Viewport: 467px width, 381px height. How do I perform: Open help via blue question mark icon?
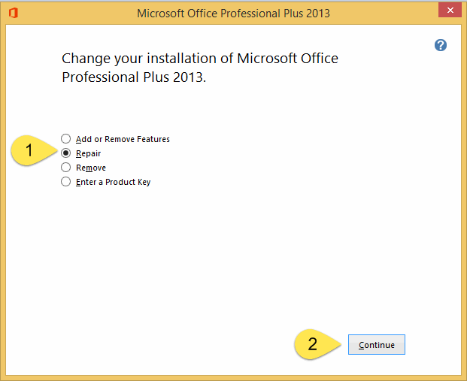pos(441,45)
